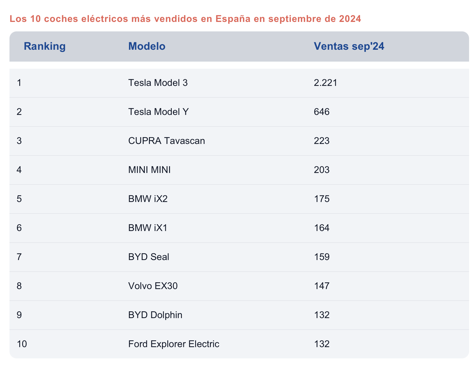Click the Ford Explorer Electric cell

[x=174, y=344]
